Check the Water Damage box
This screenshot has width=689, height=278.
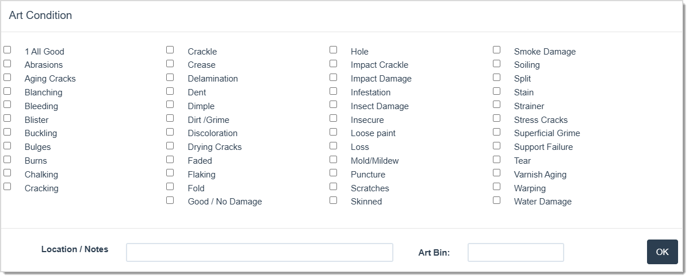[496, 200]
